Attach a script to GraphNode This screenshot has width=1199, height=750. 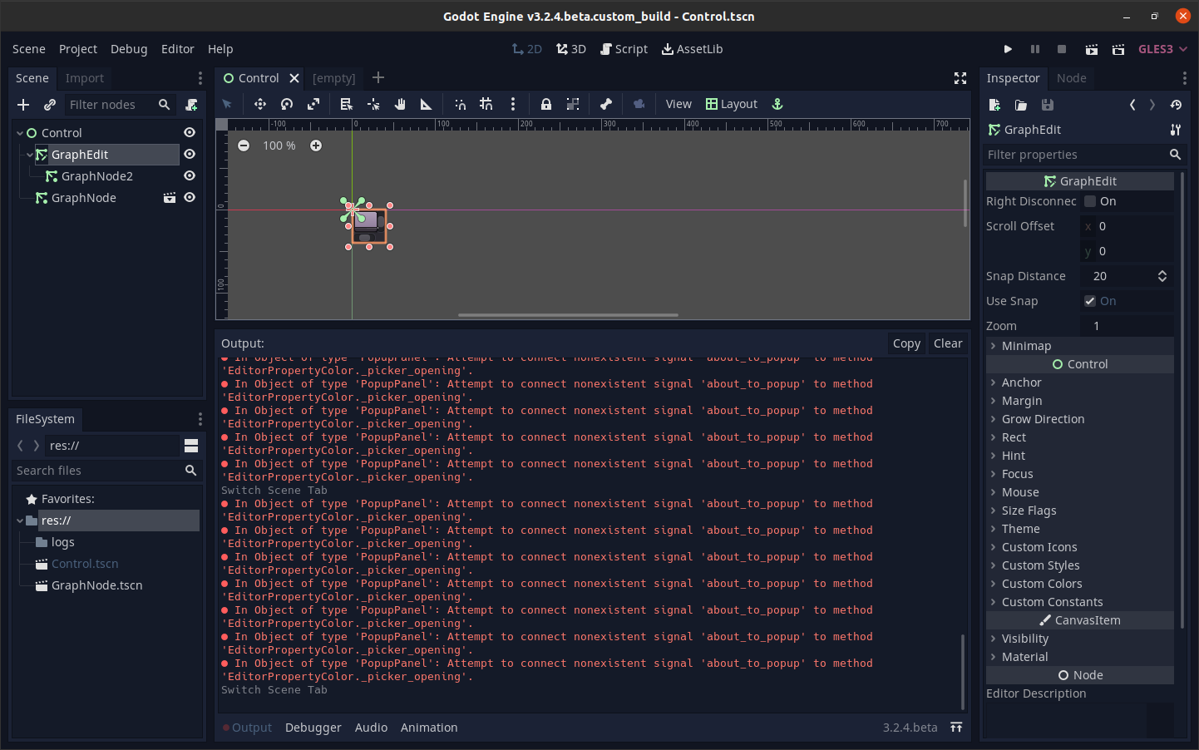(x=170, y=197)
